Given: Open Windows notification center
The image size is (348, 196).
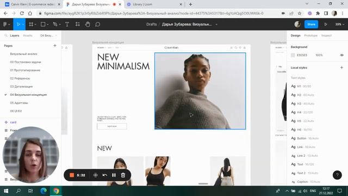Looking at the screenshot, I should tap(339, 191).
